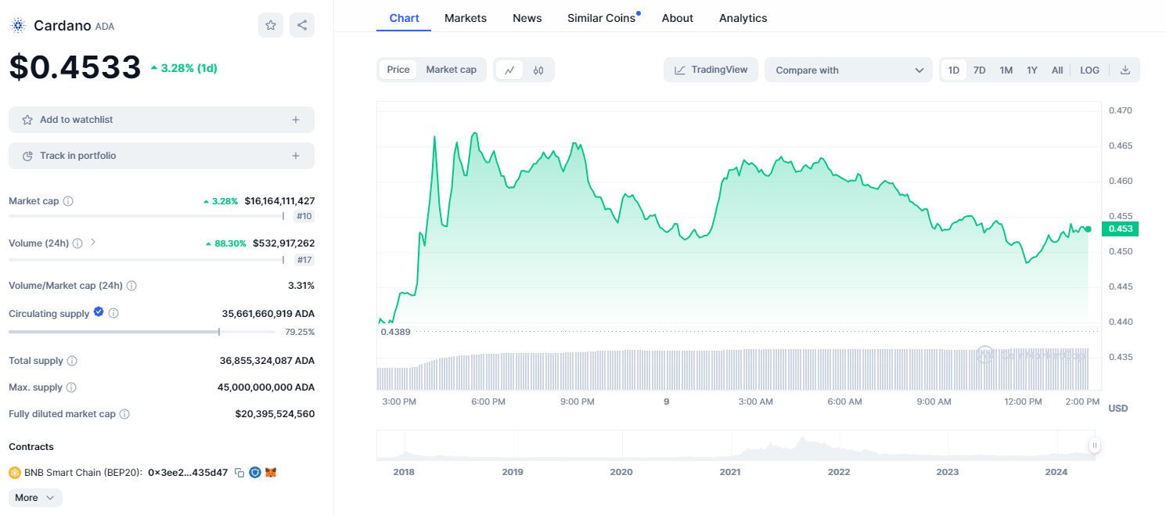The image size is (1166, 515).
Task: Select the 7D time range
Action: (x=979, y=70)
